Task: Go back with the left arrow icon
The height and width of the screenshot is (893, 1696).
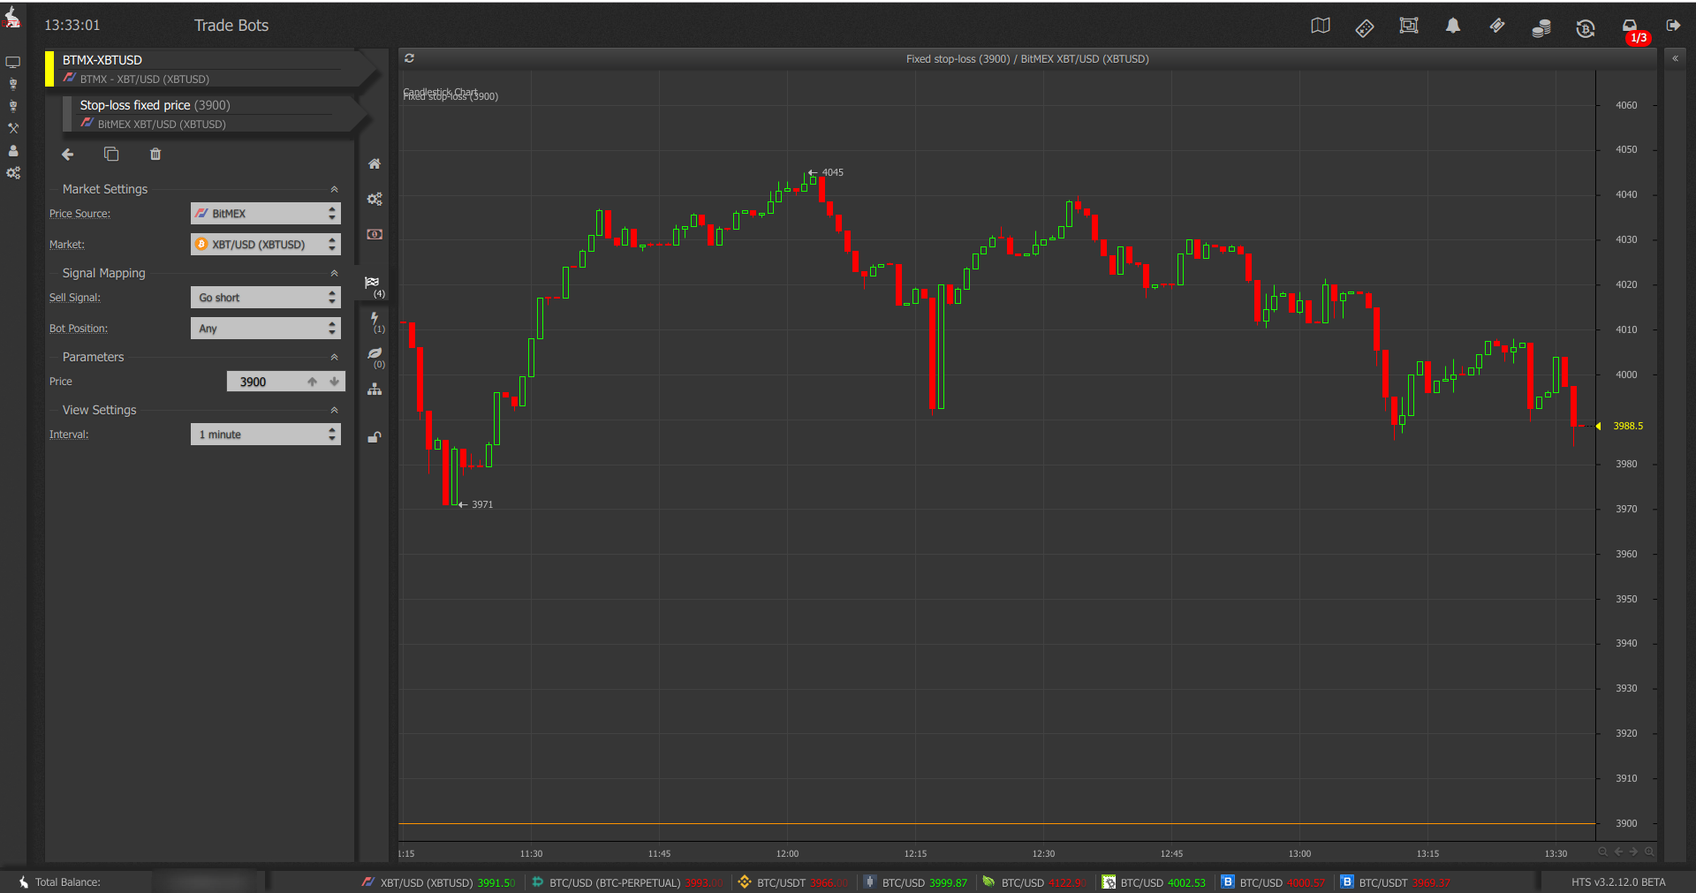Action: [68, 155]
